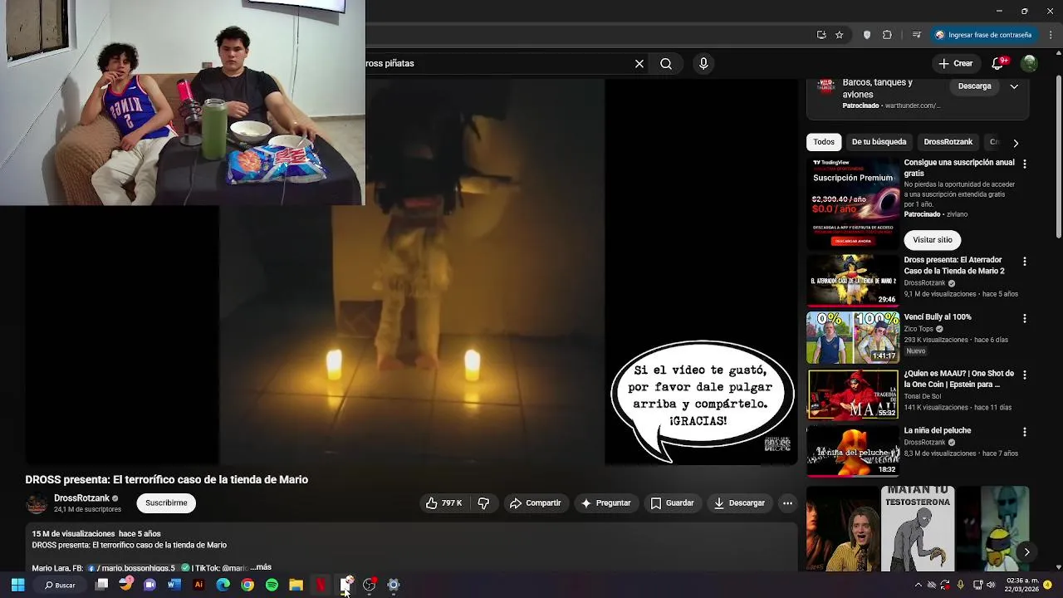Open Spotify from the taskbar
Image resolution: width=1063 pixels, height=598 pixels.
click(272, 585)
